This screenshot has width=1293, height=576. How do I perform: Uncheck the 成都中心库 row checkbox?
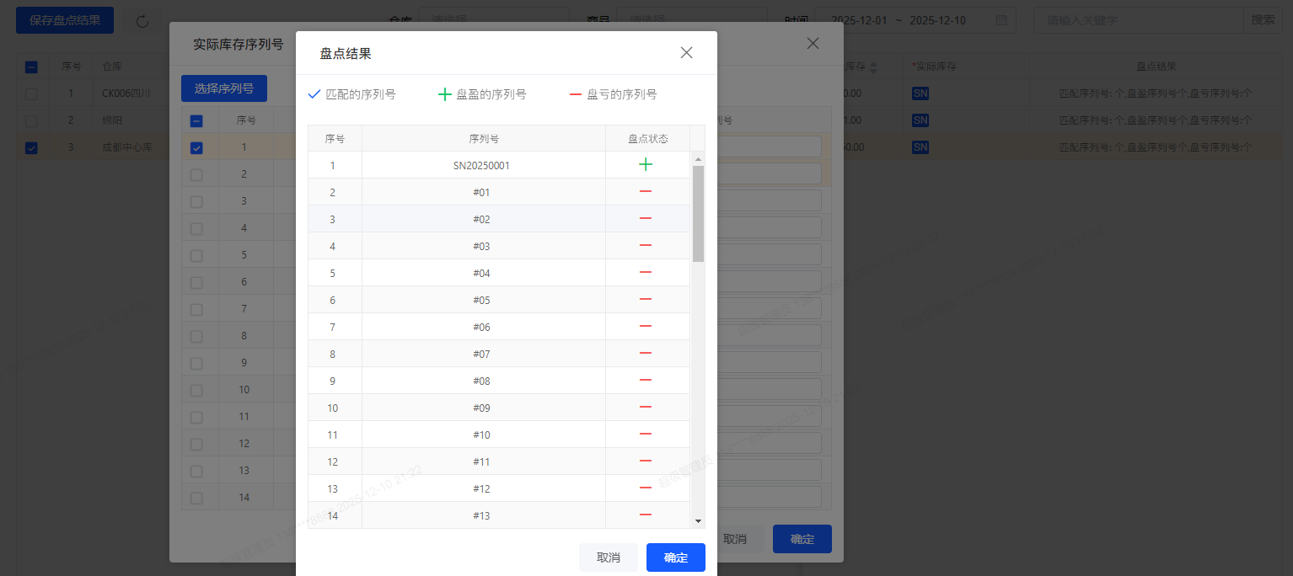point(31,148)
